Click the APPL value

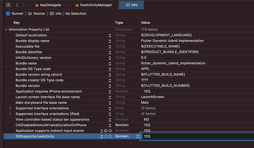(145, 69)
